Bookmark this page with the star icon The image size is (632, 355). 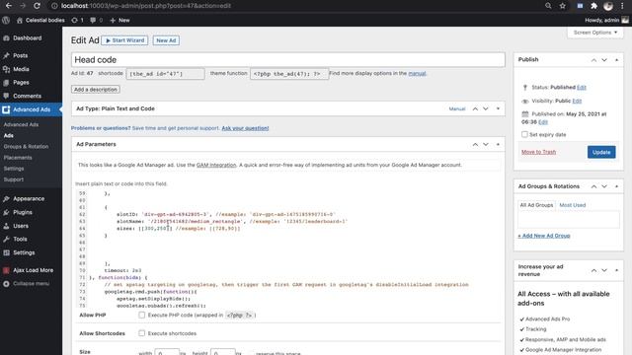click(x=563, y=6)
